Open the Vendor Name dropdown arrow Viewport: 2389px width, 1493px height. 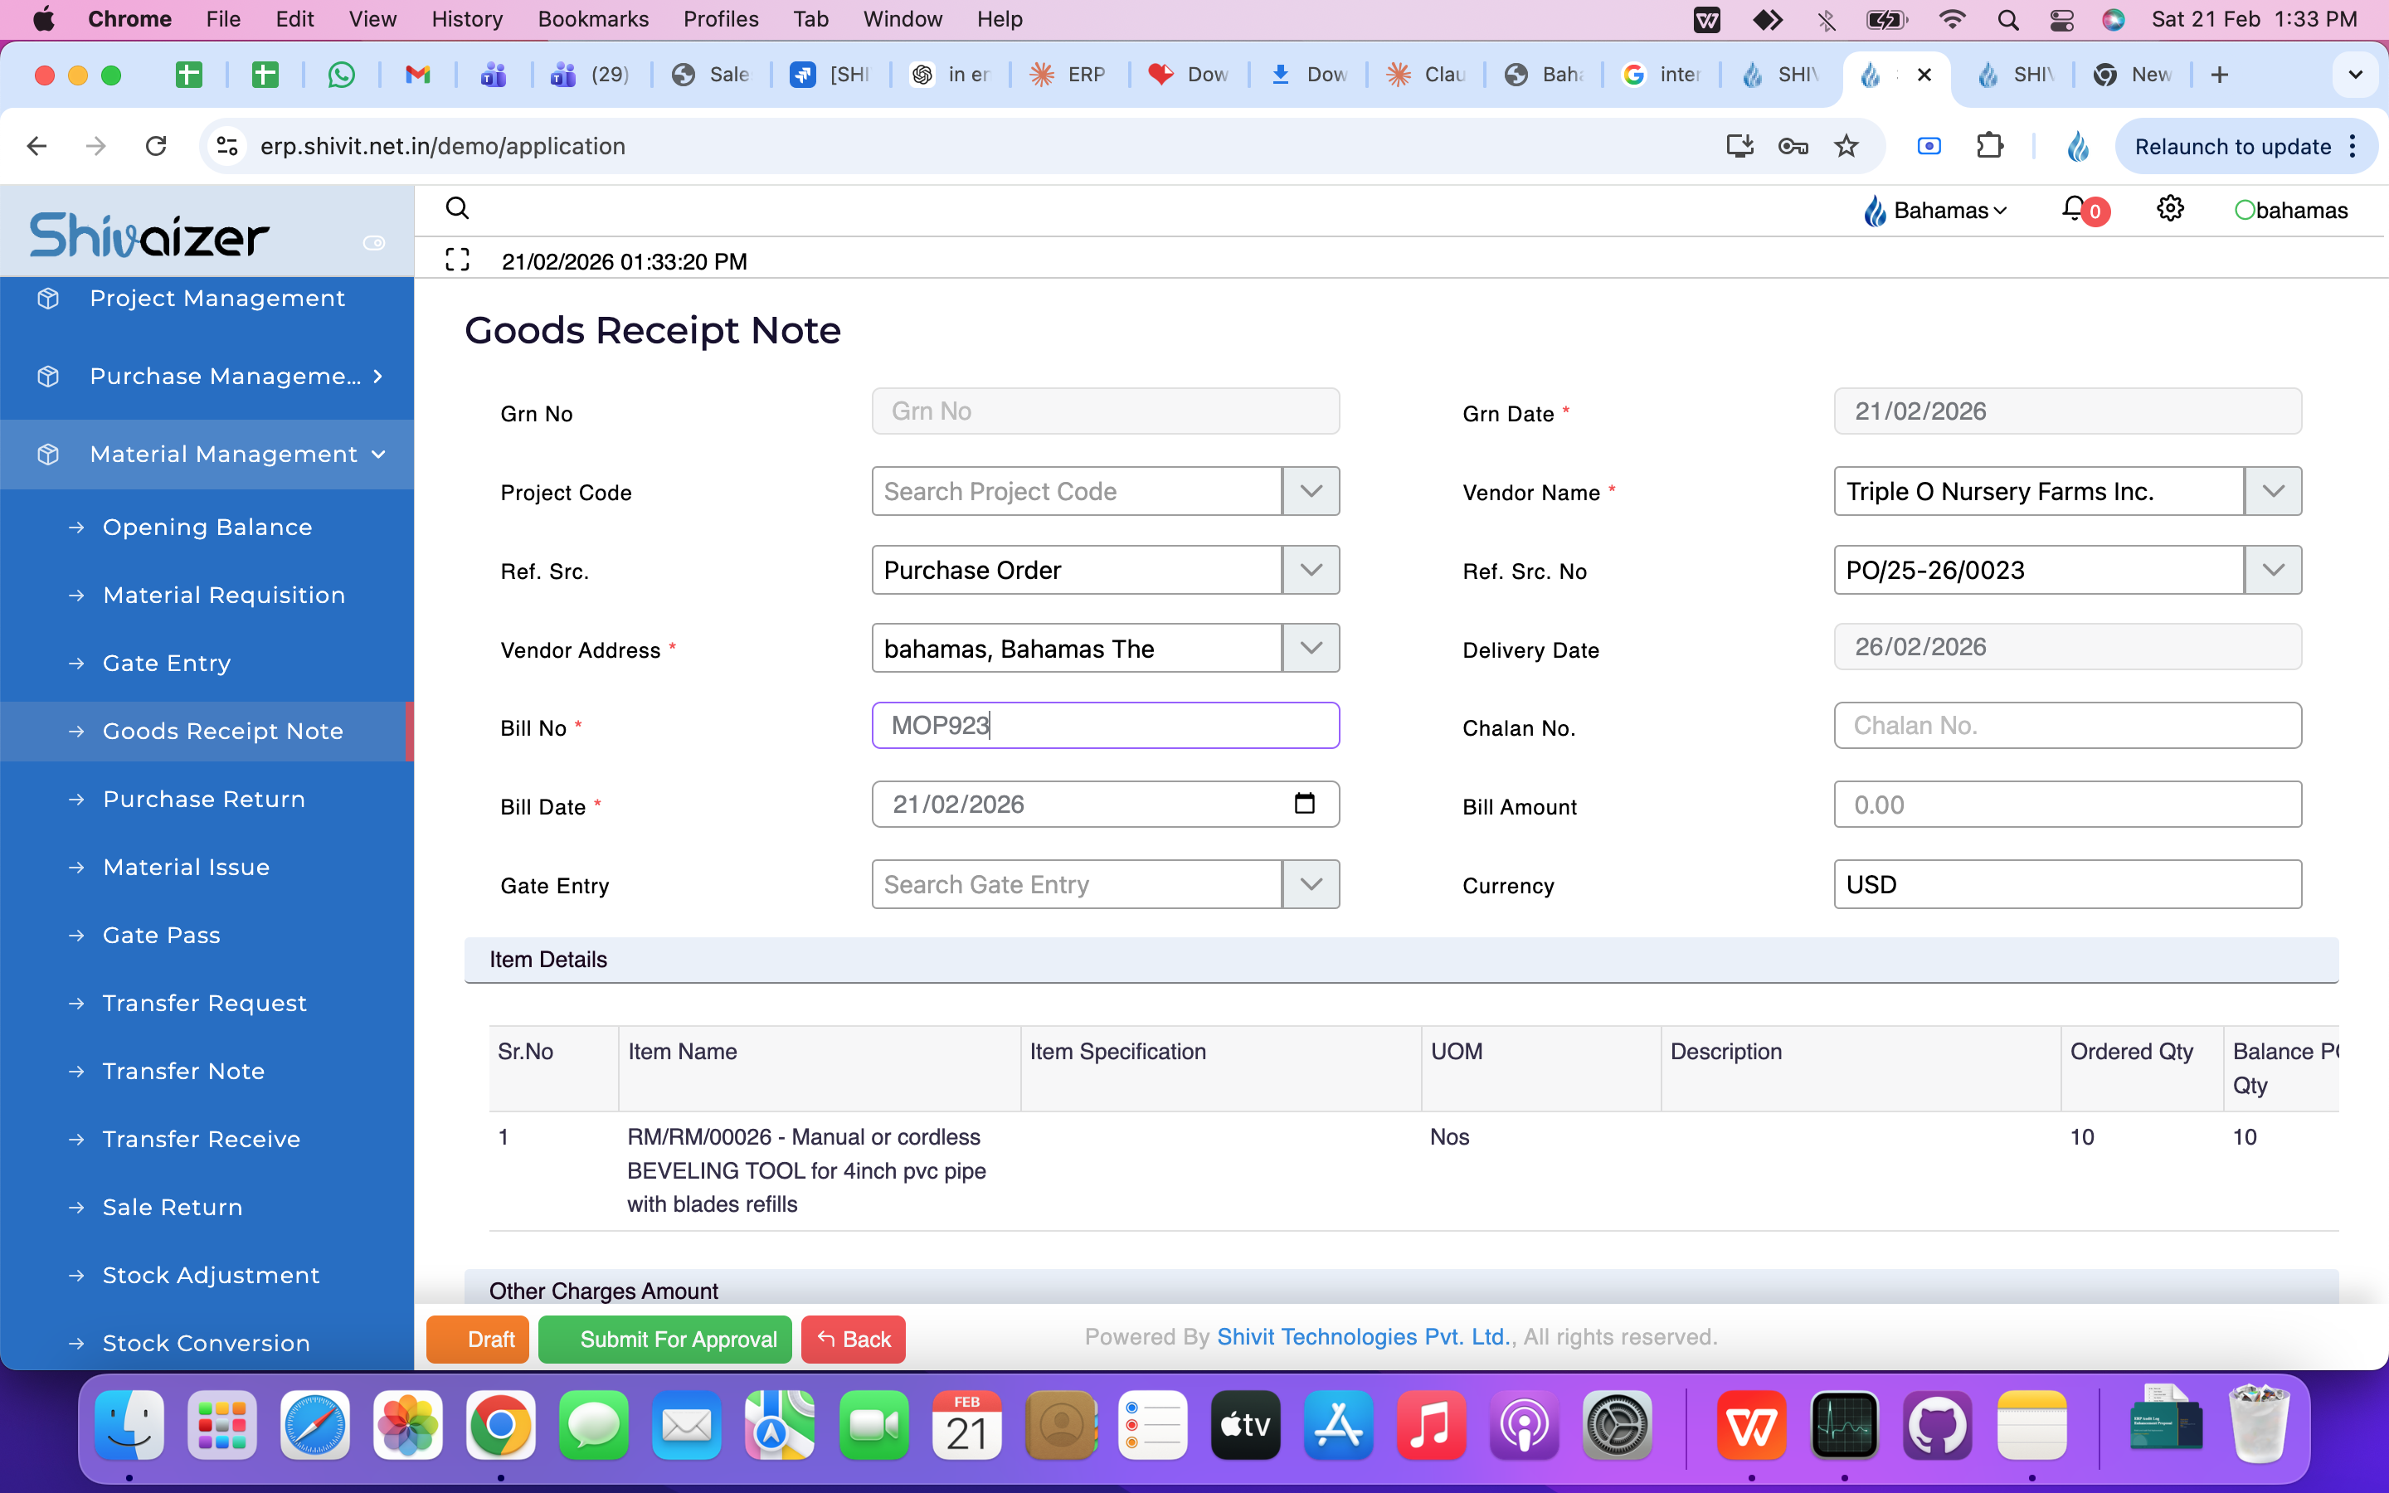2273,491
